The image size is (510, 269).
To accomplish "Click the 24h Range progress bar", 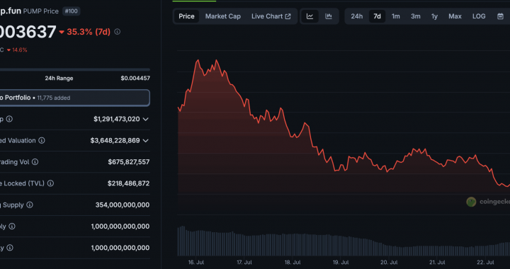I will 75,69.
